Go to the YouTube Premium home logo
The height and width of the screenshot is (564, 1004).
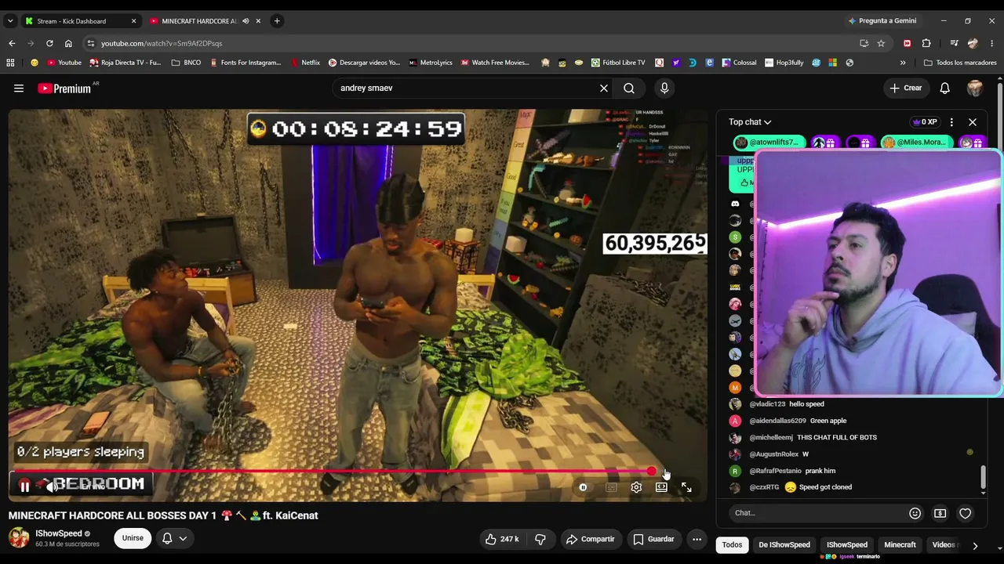(x=64, y=89)
